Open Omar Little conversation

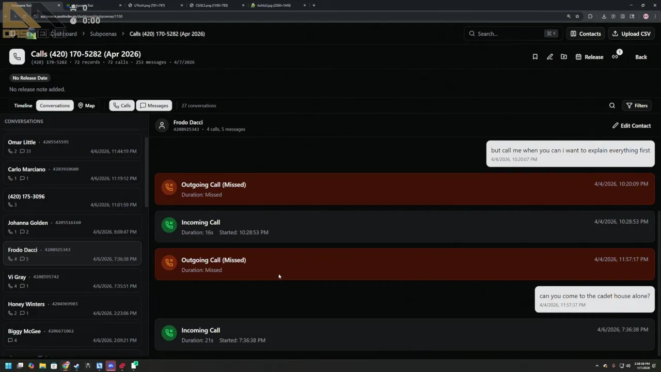coord(72,147)
